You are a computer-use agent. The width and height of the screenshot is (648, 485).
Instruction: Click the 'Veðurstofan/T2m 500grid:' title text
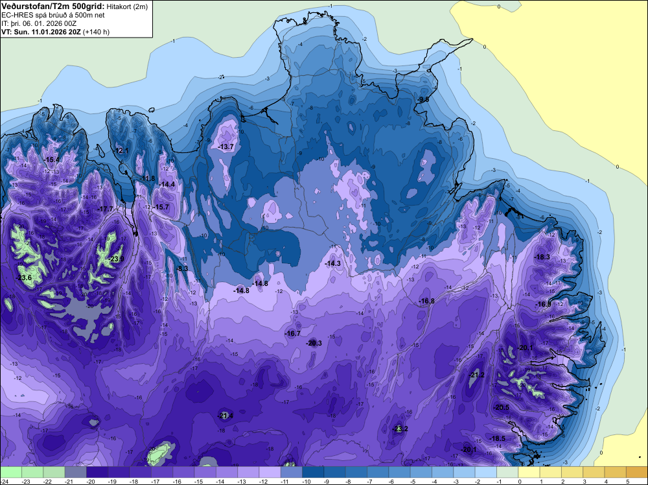point(53,6)
